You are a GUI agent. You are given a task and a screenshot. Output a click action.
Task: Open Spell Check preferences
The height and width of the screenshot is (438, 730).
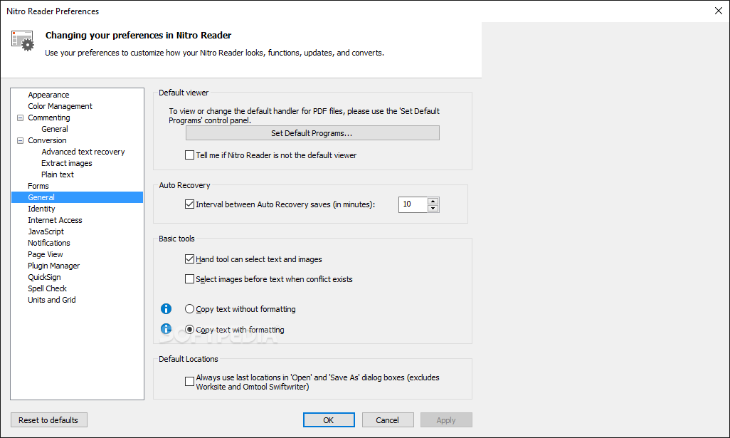coord(47,289)
